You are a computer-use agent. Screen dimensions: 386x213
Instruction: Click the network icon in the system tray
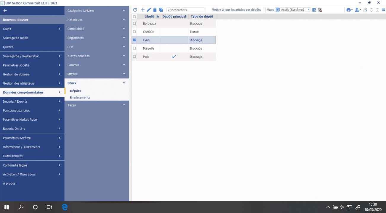350,207
